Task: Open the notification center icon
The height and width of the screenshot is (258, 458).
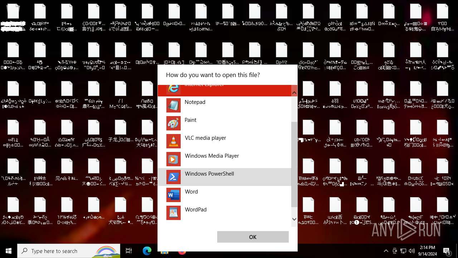Action: point(447,251)
